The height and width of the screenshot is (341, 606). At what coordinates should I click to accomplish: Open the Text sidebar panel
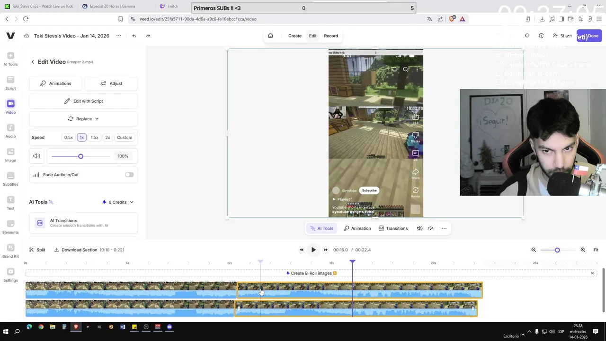click(x=10, y=203)
